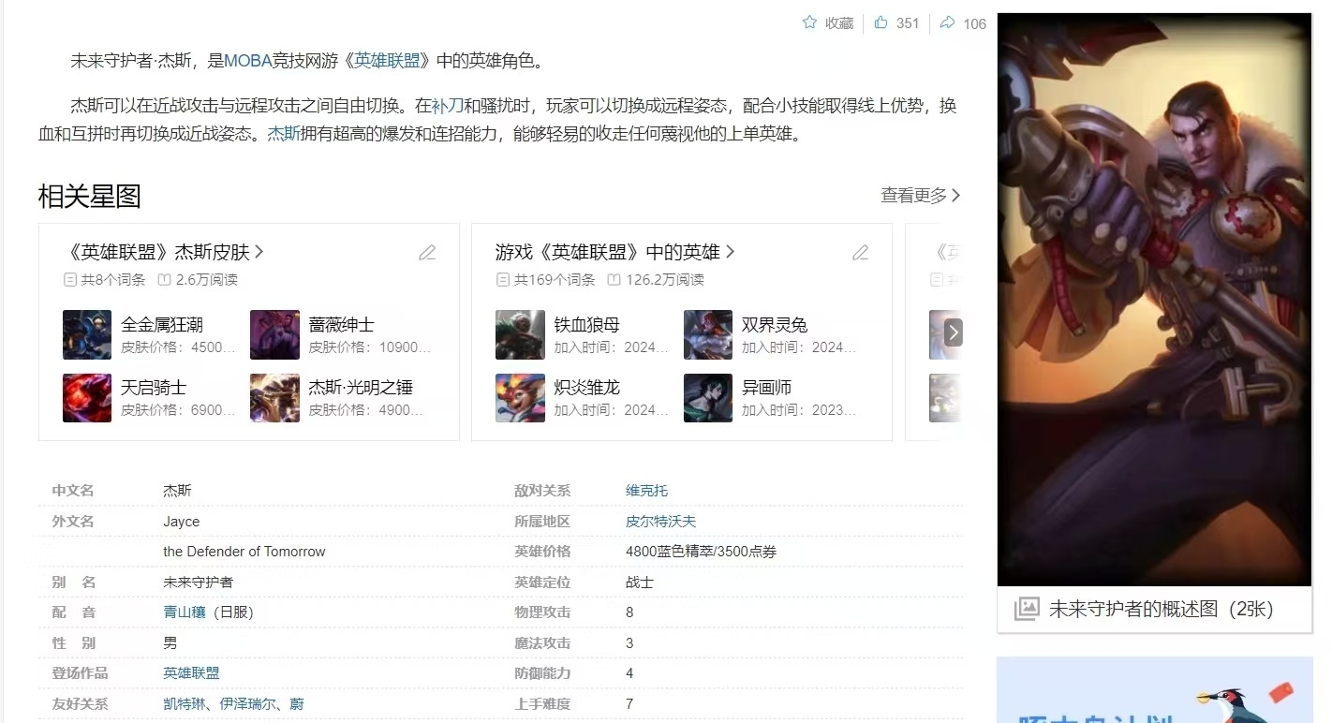The image size is (1332, 723).
Task: Click the thumbs-up like icon
Action: pos(881,22)
